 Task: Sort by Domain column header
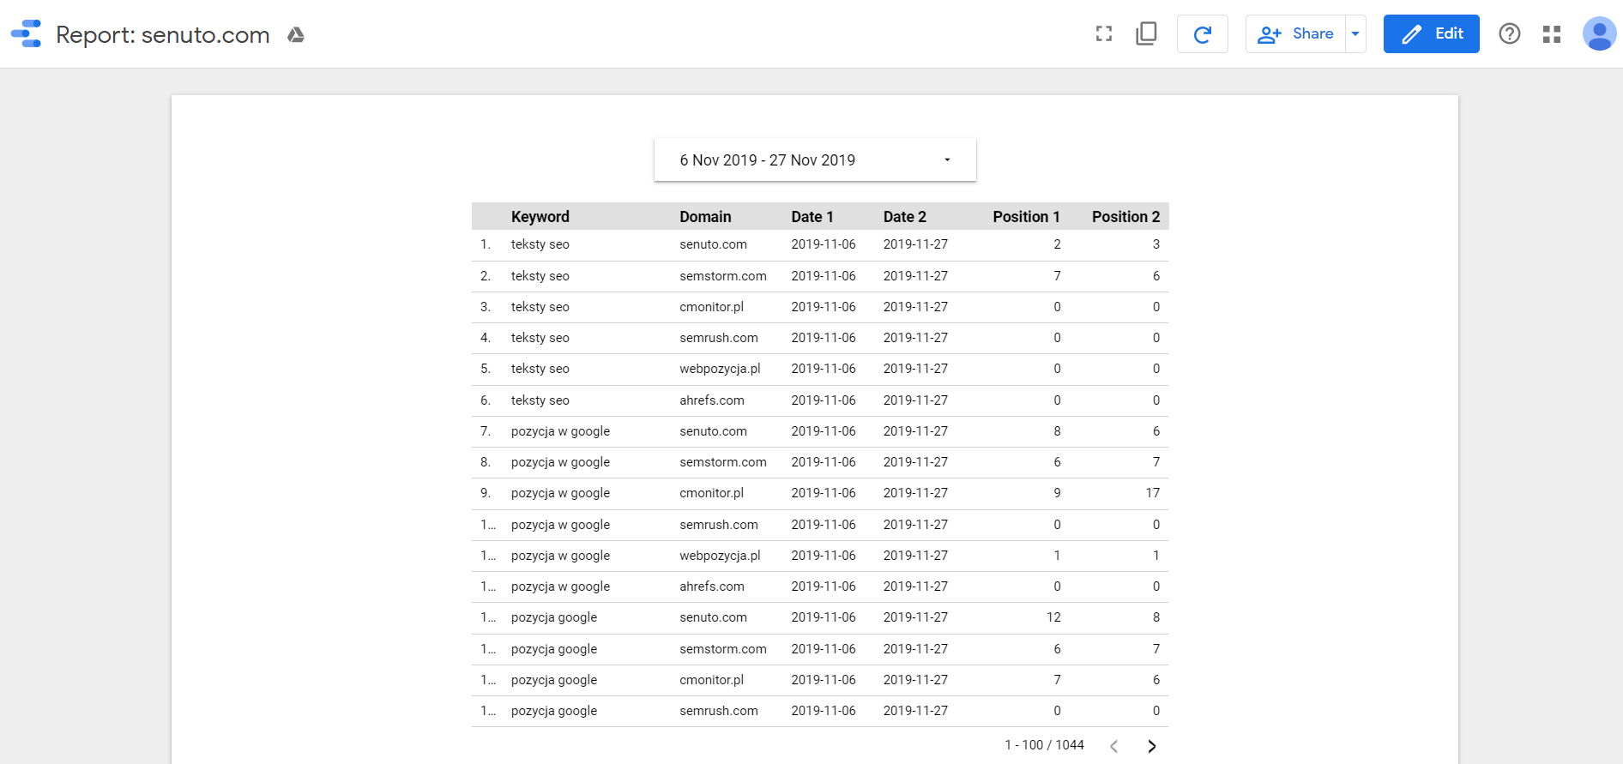[705, 217]
